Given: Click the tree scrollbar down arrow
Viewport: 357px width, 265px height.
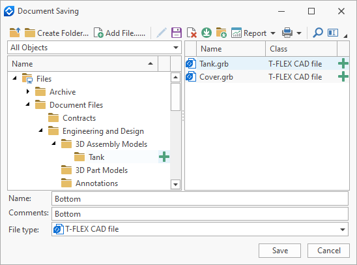Looking at the screenshot, I should 175,184.
